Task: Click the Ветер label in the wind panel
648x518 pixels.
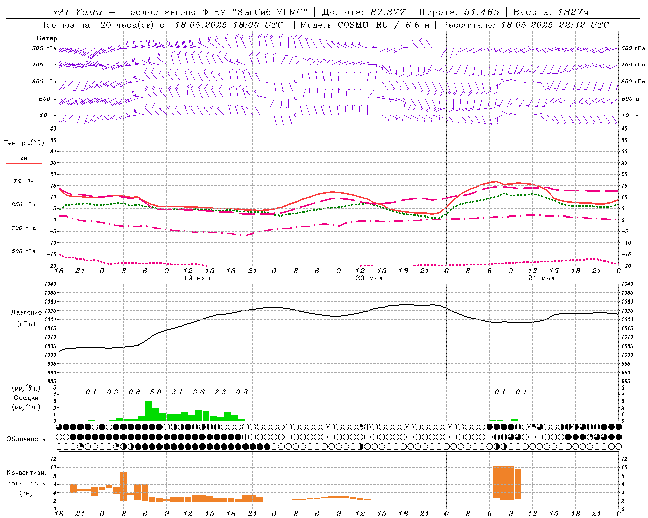Action: point(47,38)
